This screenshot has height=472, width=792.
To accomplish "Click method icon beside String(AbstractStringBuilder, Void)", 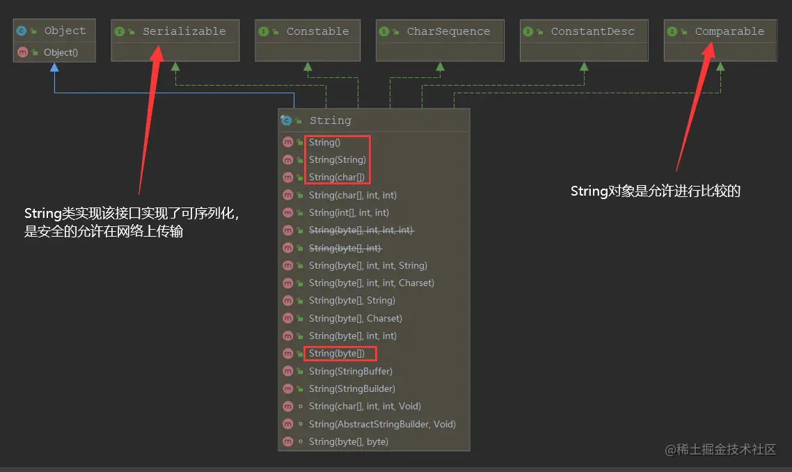I will 288,424.
